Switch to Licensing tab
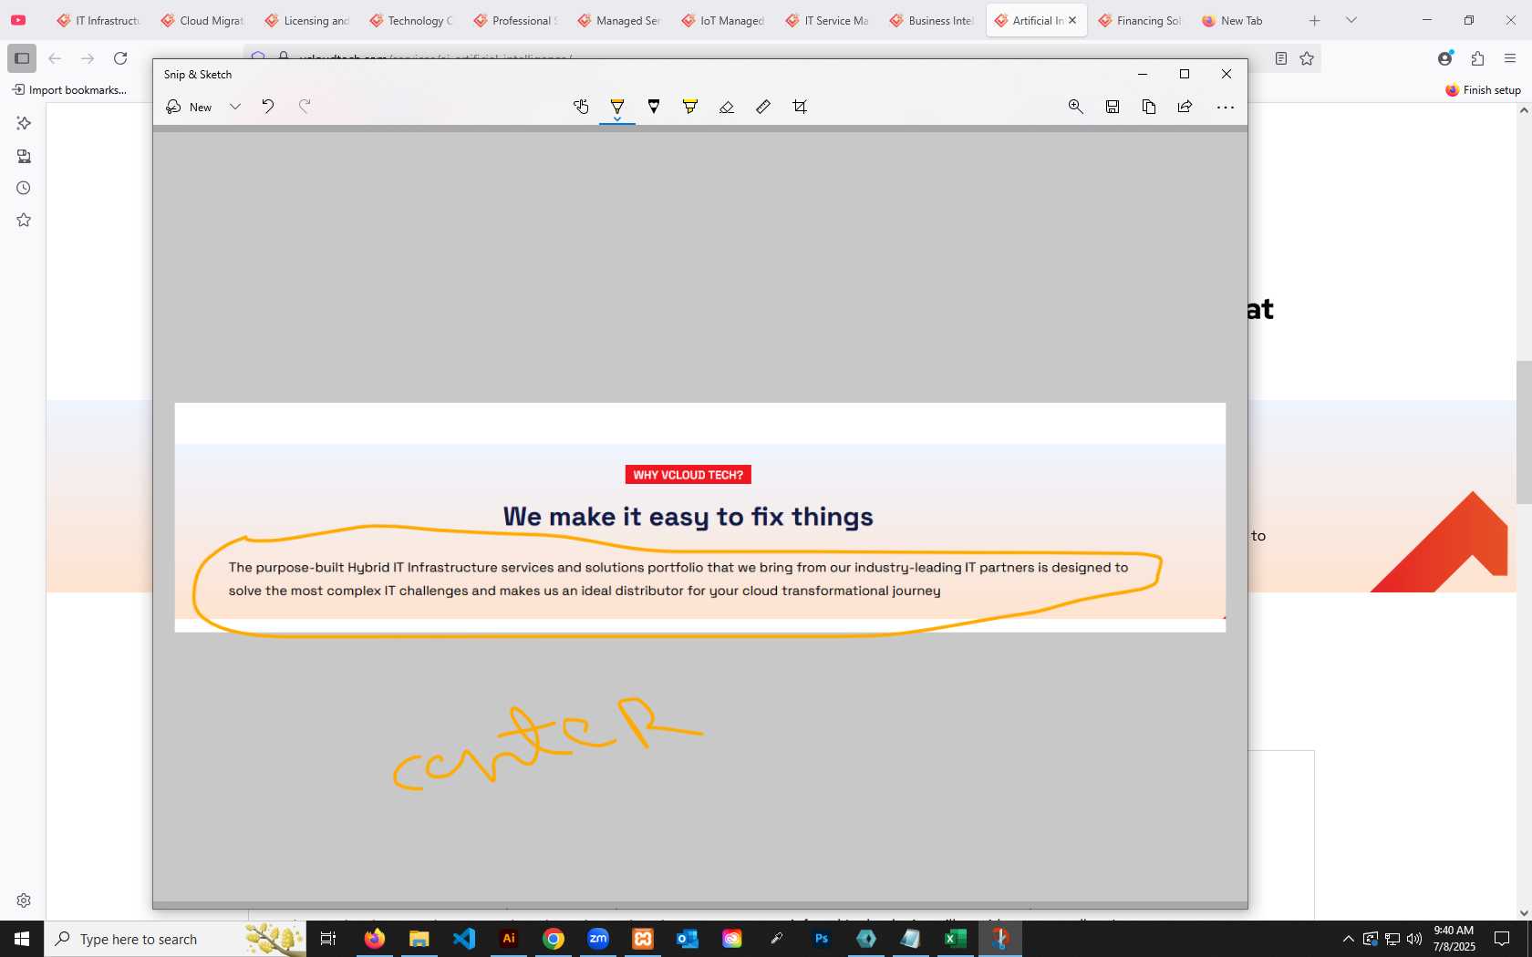The image size is (1532, 957). pos(306,20)
